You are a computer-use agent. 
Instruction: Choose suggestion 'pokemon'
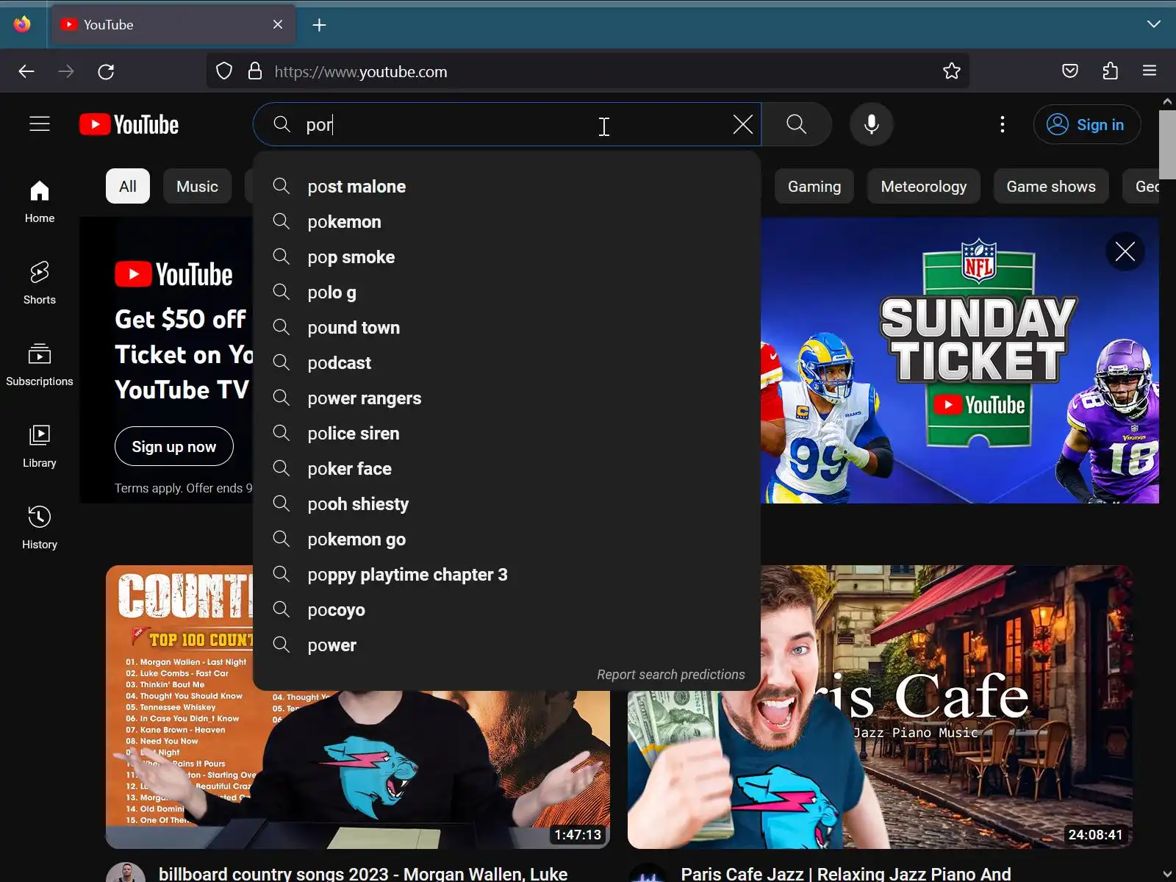507,222
